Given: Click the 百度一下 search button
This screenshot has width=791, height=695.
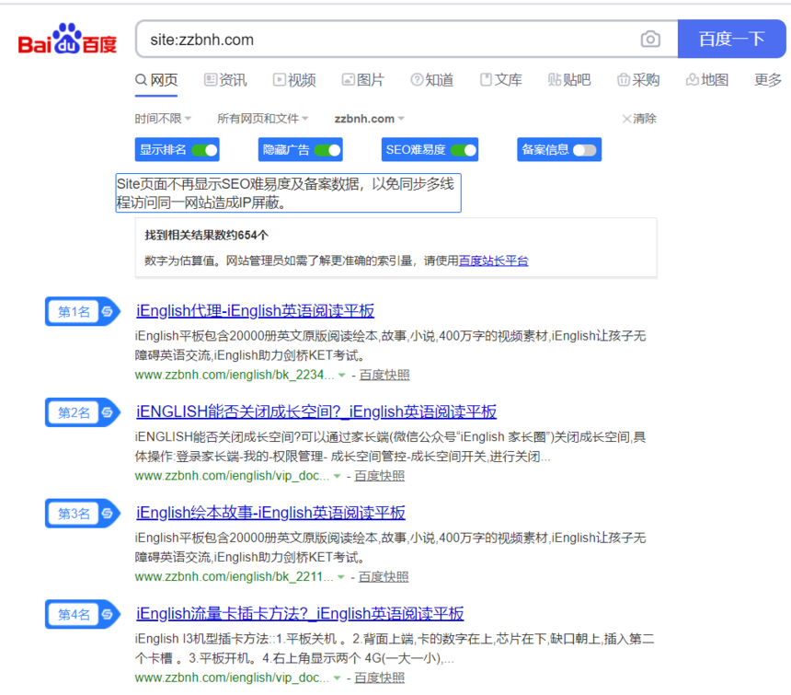Looking at the screenshot, I should 731,39.
